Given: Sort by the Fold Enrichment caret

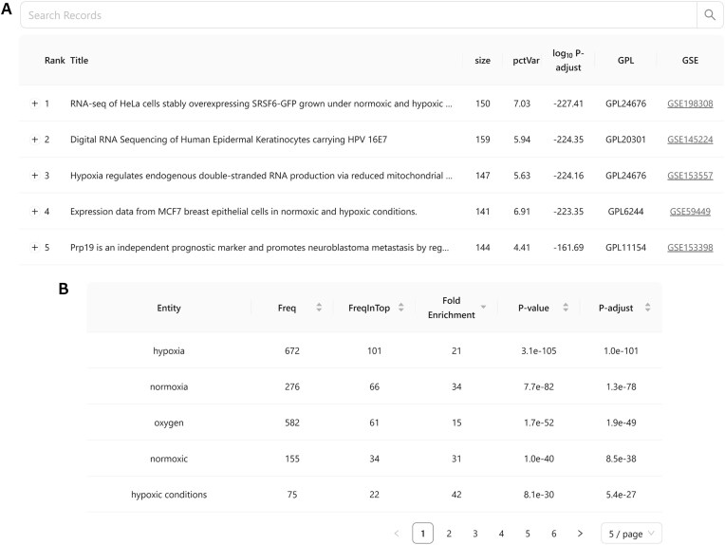Looking at the screenshot, I should (483, 308).
